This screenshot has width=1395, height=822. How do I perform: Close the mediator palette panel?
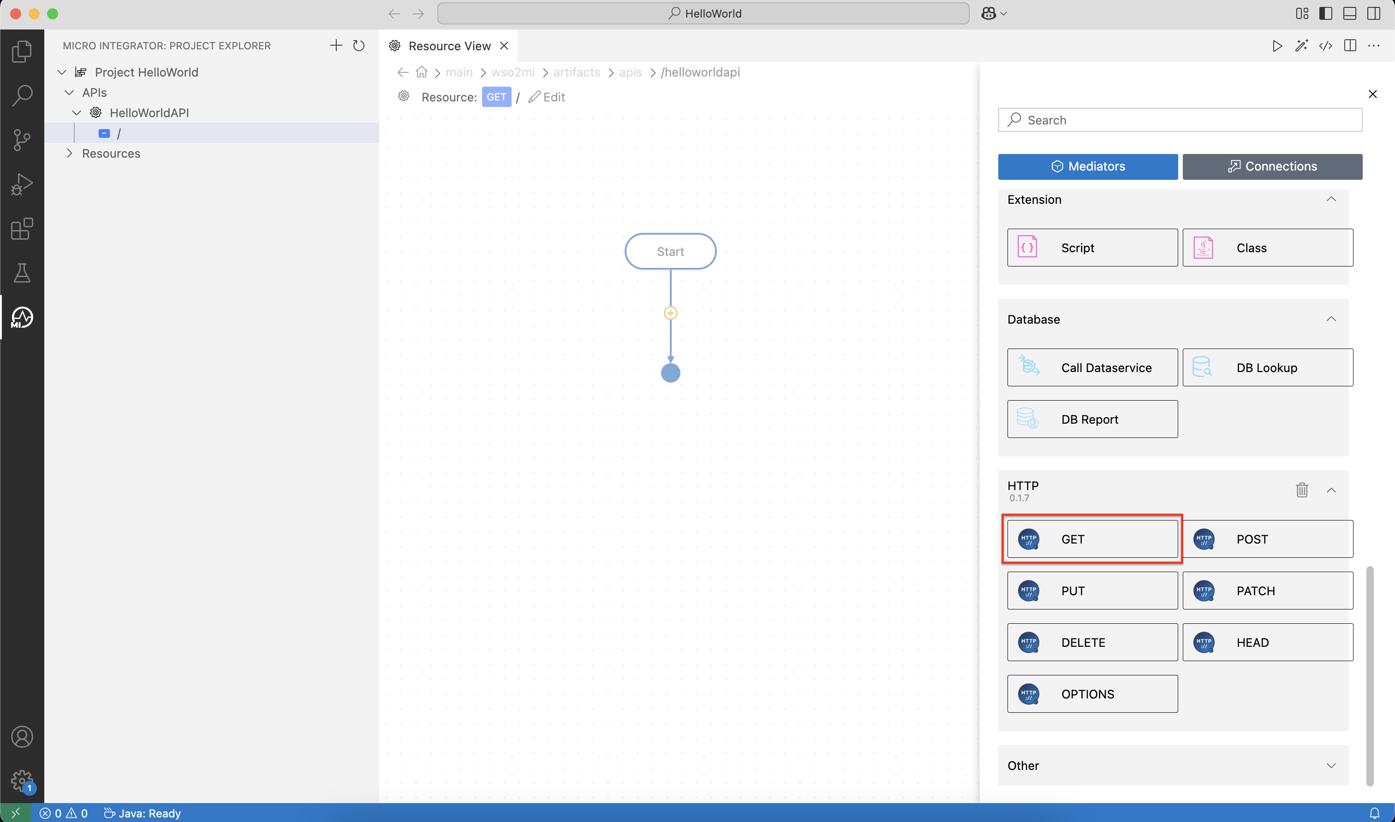(x=1372, y=94)
